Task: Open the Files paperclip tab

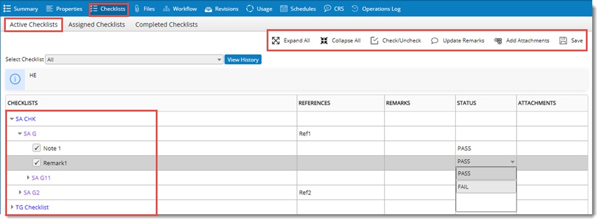Action: [137, 9]
